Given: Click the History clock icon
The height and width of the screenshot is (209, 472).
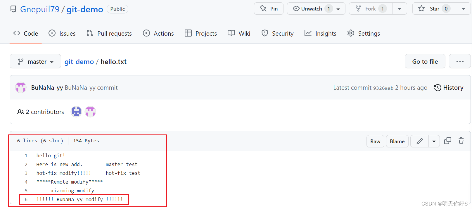Looking at the screenshot, I should point(438,88).
